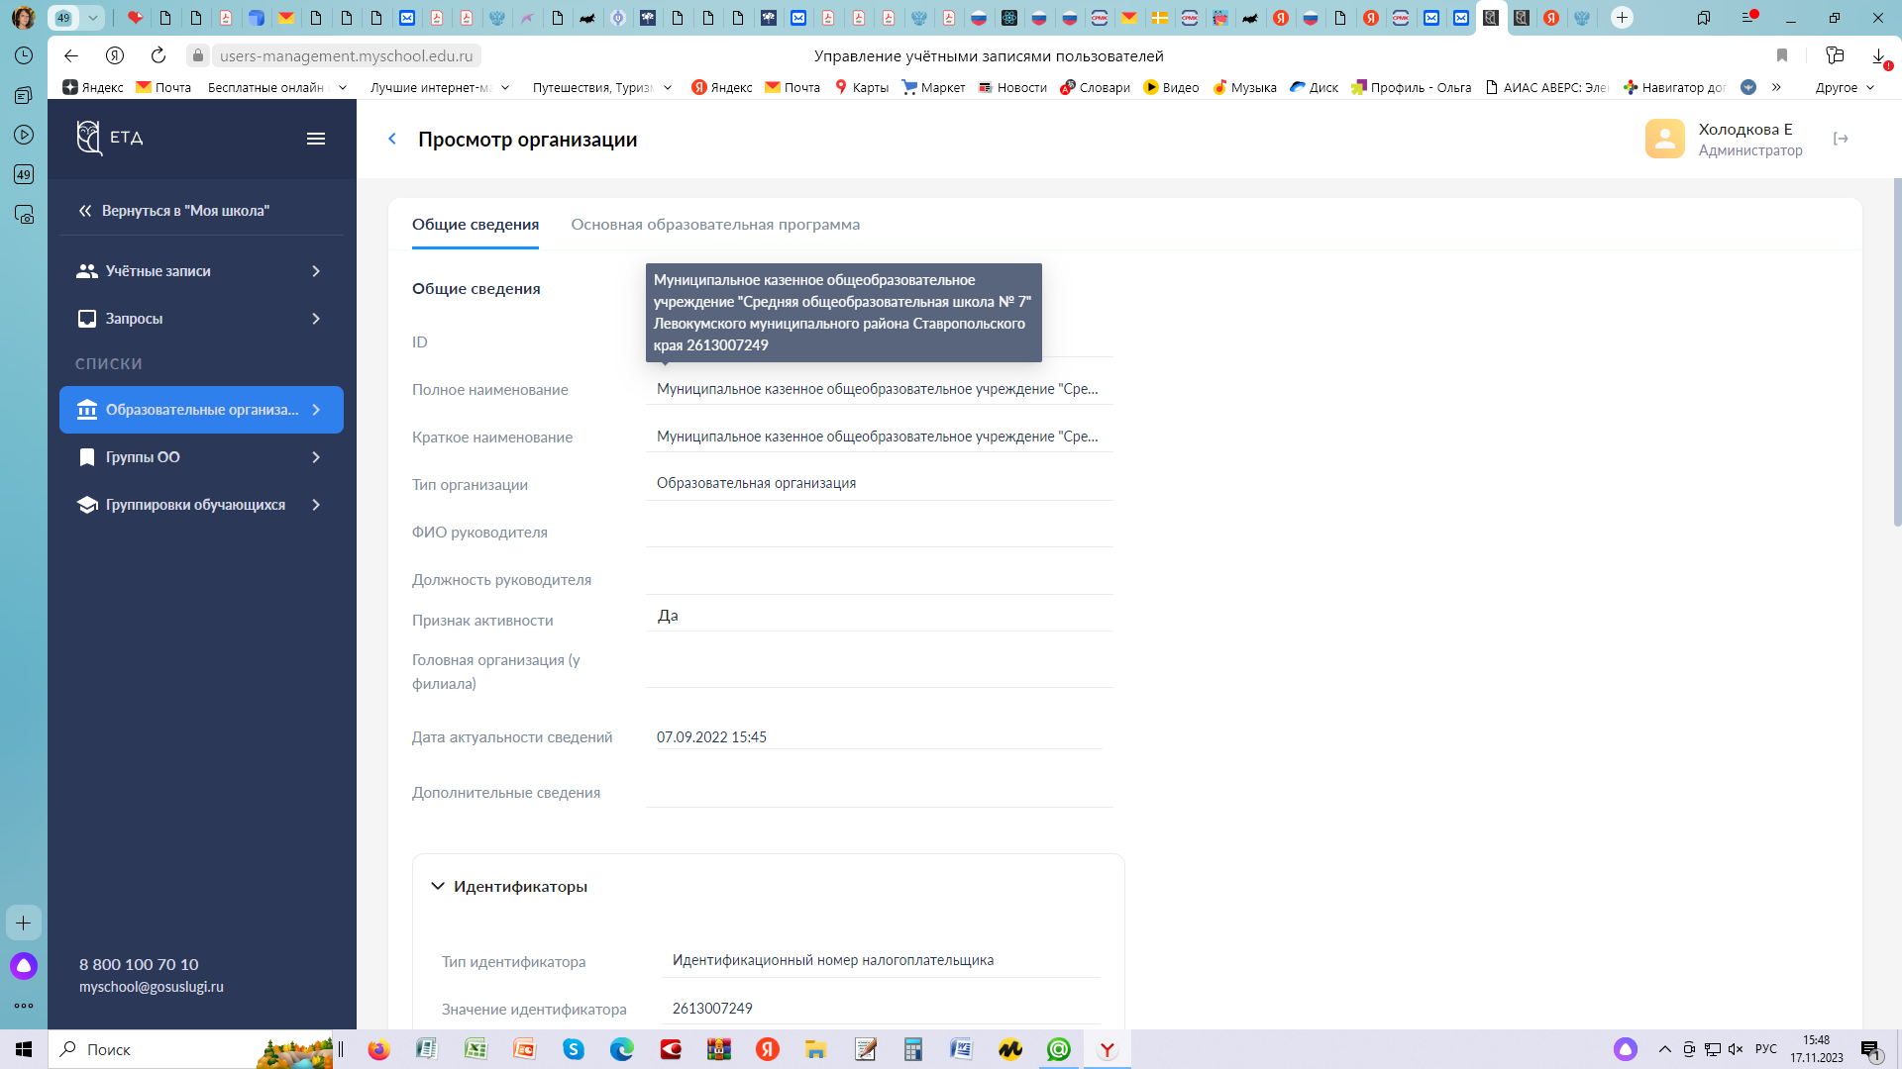Image resolution: width=1902 pixels, height=1069 pixels.
Task: Open the calculator from the taskbar
Action: (913, 1049)
